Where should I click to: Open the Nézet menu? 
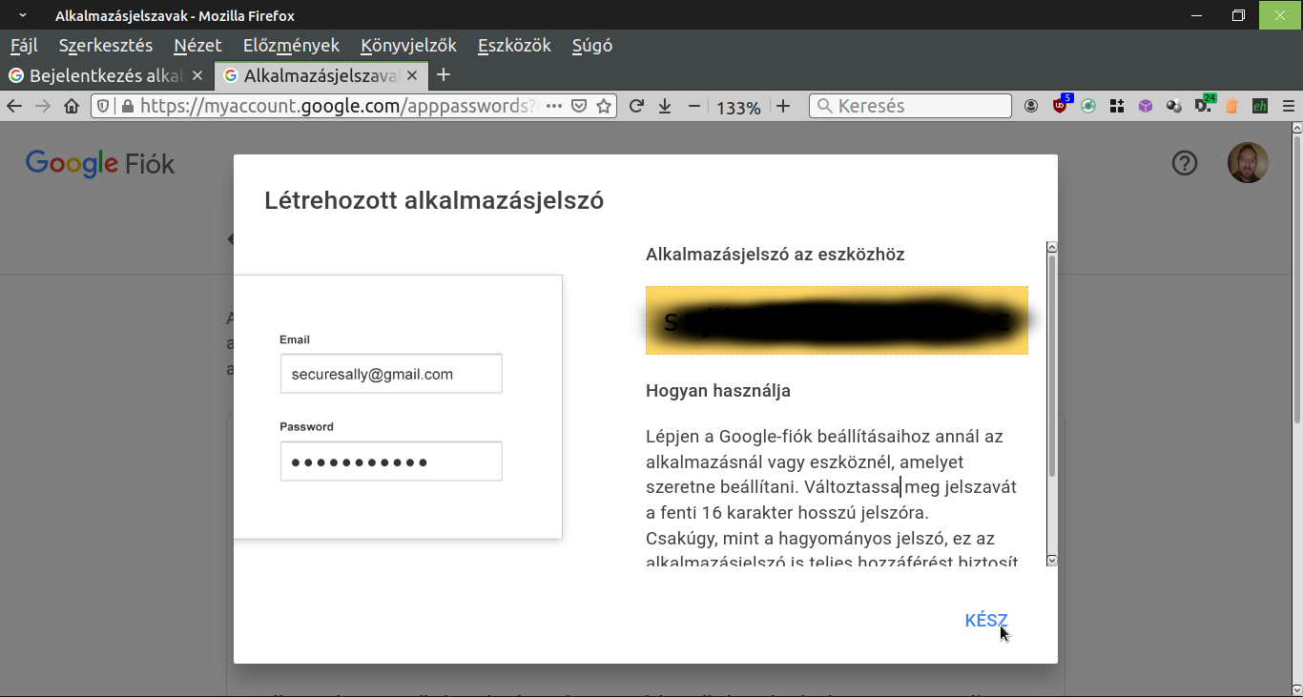click(197, 45)
